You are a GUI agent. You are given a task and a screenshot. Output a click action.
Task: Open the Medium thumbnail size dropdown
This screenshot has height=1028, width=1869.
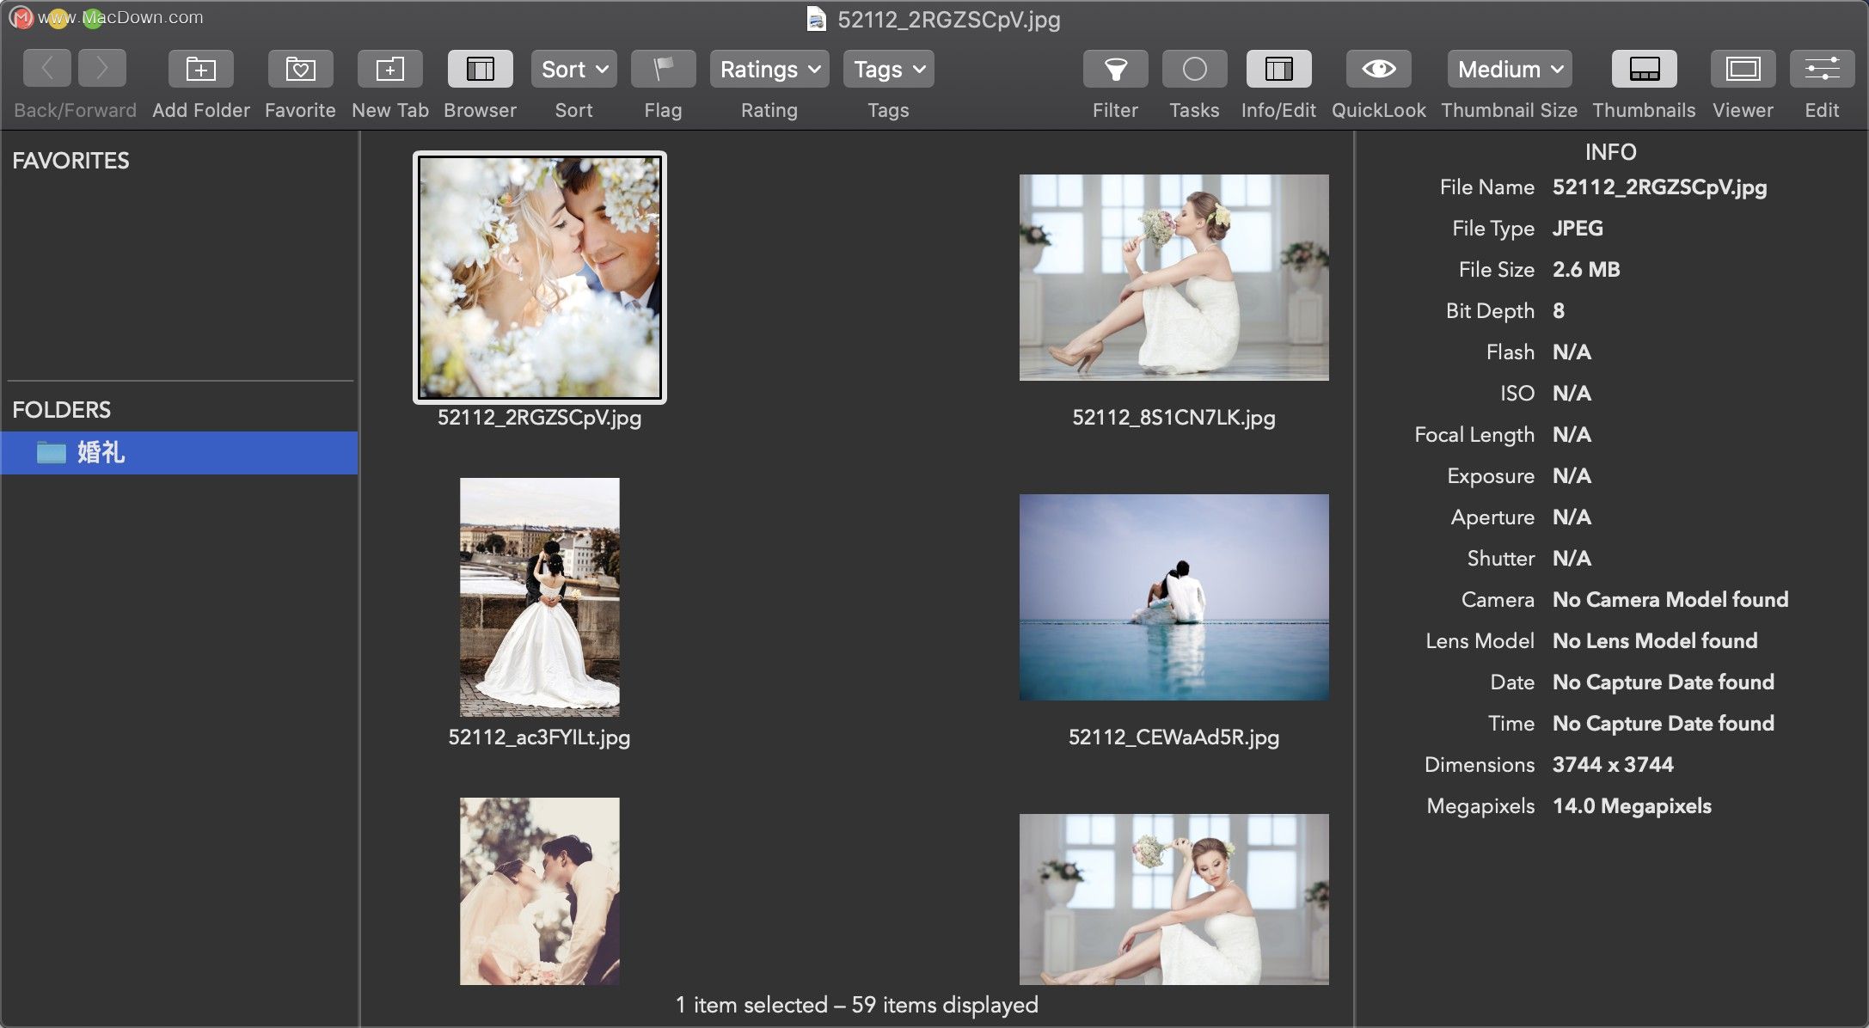pos(1510,69)
